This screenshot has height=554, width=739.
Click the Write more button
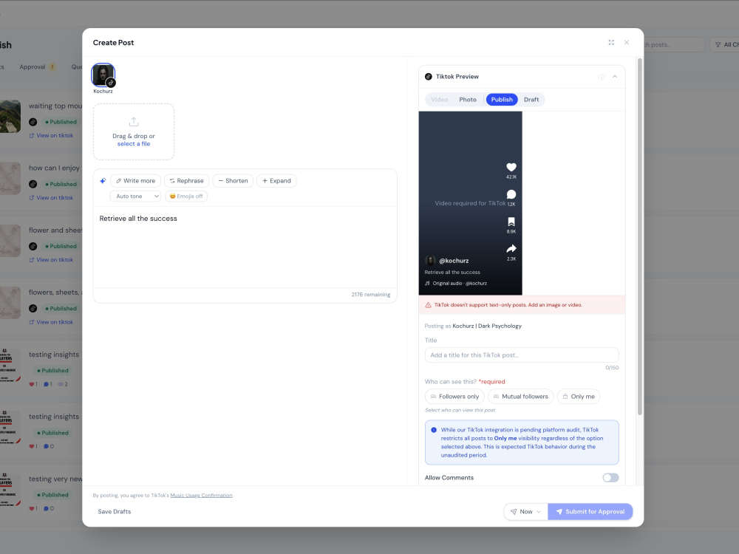click(136, 181)
